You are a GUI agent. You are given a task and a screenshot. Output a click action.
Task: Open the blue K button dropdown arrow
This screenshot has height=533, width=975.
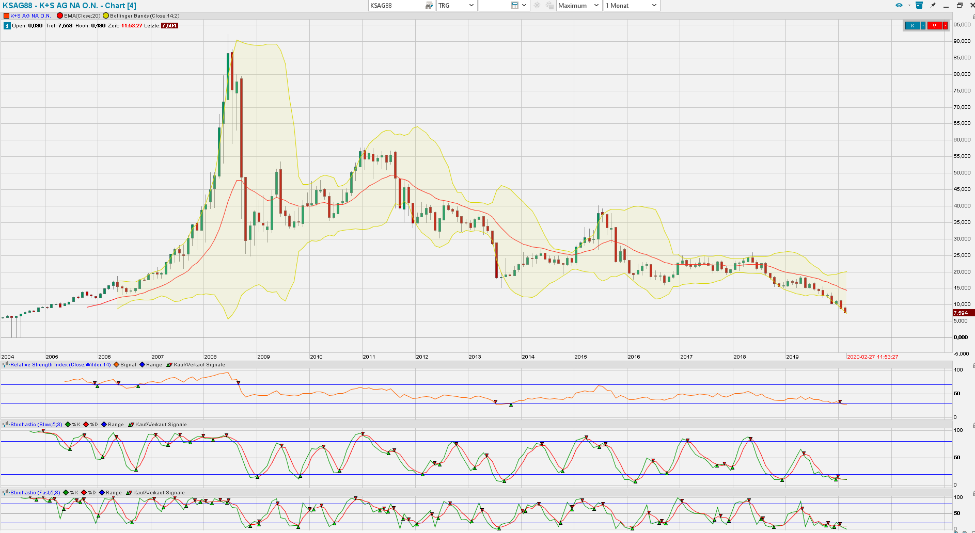pos(923,26)
